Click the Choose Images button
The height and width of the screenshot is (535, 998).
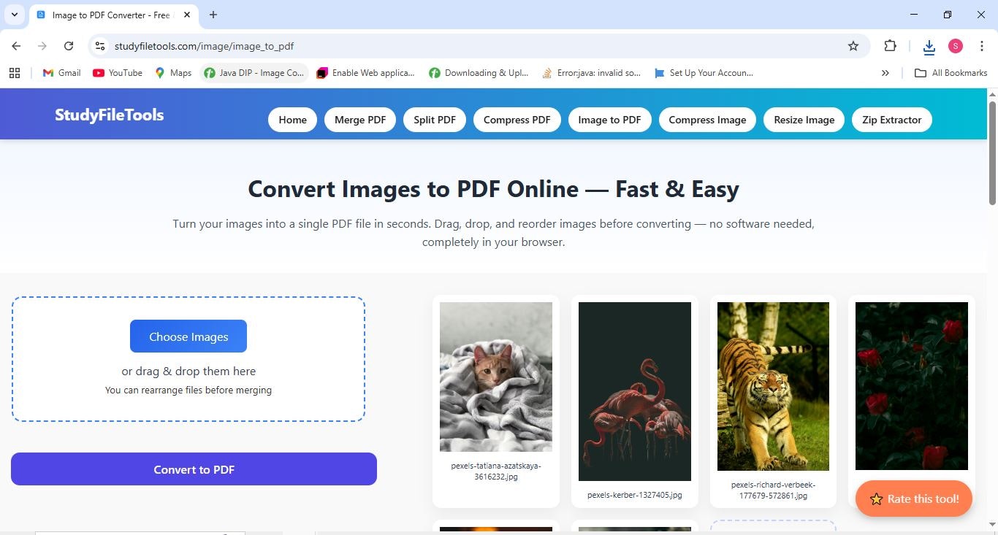point(188,336)
